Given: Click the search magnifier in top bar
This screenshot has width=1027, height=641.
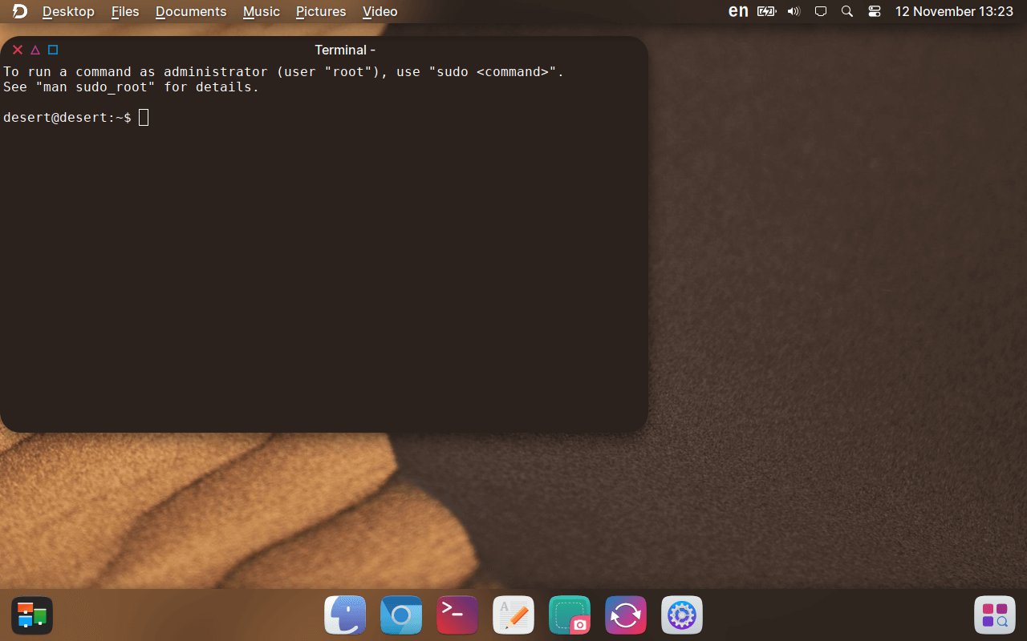Looking at the screenshot, I should click(846, 11).
